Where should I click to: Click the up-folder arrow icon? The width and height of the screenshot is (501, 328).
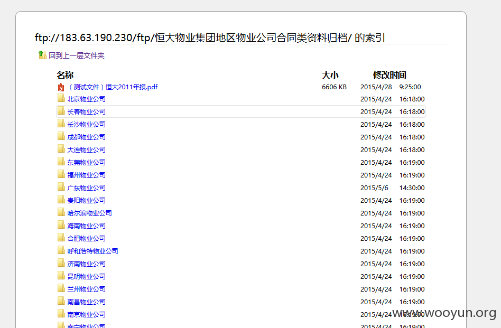(x=42, y=55)
